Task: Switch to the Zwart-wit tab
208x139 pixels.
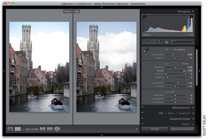Action: (x=184, y=113)
